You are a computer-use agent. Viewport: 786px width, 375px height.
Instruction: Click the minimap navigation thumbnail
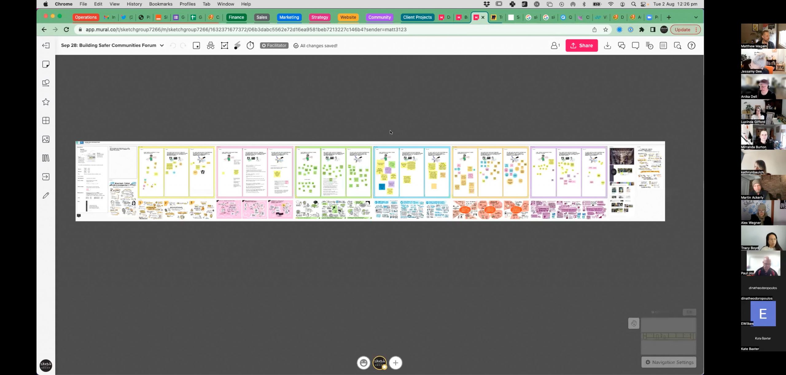pyautogui.click(x=668, y=336)
